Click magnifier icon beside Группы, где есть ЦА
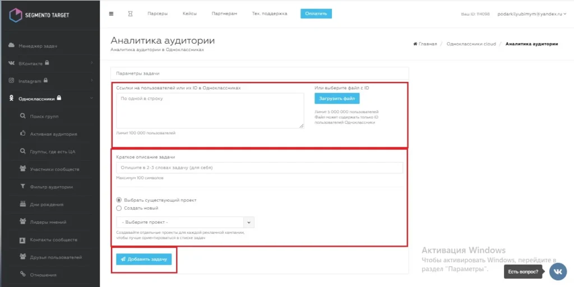 (22, 151)
